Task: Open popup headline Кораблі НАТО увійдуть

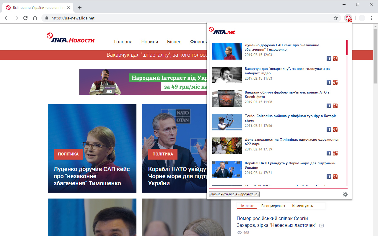Action: click(290, 165)
